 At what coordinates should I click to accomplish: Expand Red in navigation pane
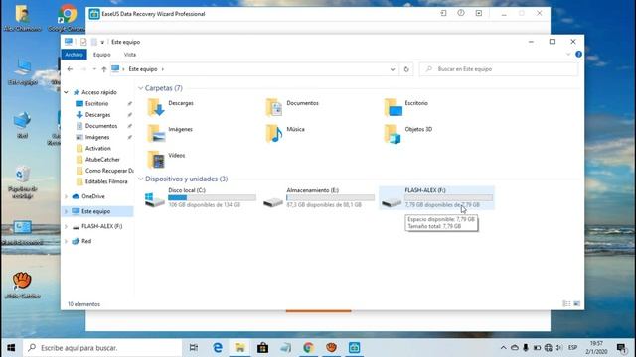pos(67,241)
